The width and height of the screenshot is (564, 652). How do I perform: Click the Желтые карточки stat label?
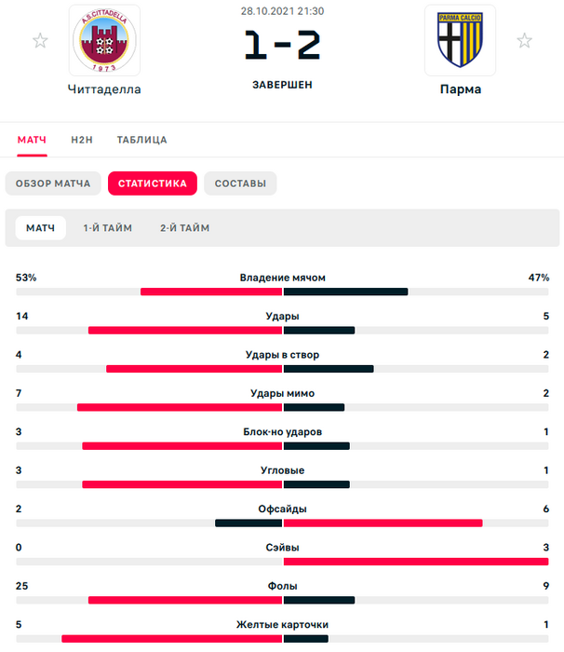[282, 624]
